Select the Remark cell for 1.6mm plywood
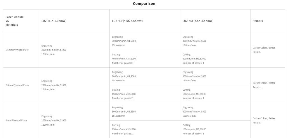The height and width of the screenshot is (138, 287). pyautogui.click(x=264, y=50)
